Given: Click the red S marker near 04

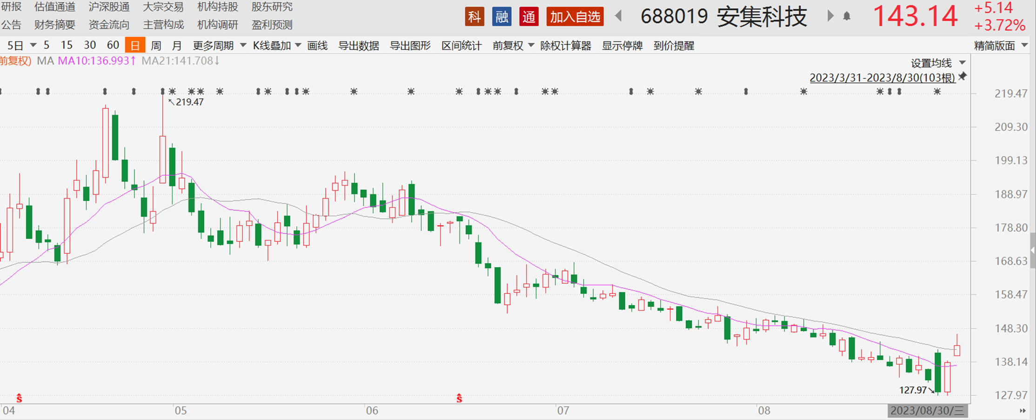Looking at the screenshot, I should tap(19, 398).
